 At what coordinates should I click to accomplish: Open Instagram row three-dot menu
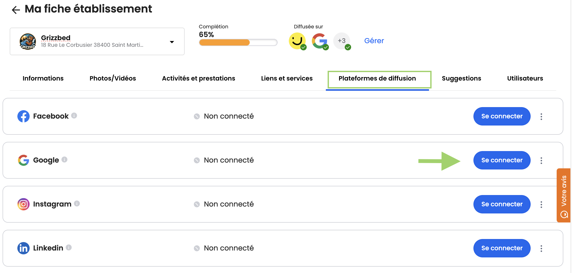click(541, 204)
